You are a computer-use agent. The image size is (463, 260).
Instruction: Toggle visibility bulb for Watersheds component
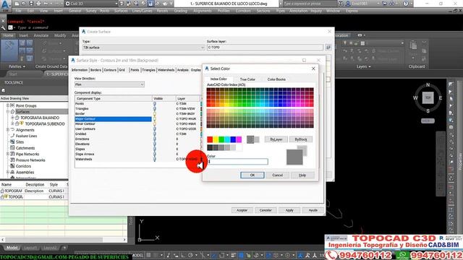tap(154, 159)
